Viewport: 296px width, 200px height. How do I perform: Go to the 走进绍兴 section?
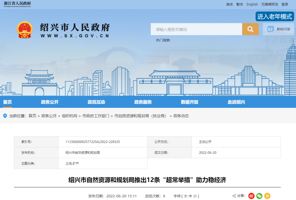[x=236, y=102]
